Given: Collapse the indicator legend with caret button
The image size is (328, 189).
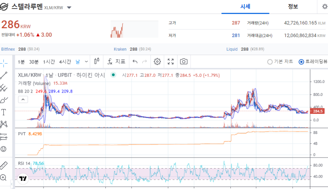Looking at the screenshot, I should 23,100.
